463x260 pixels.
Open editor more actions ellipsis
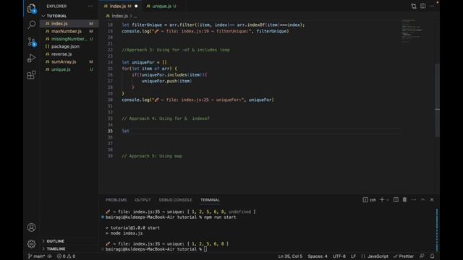pyautogui.click(x=432, y=6)
